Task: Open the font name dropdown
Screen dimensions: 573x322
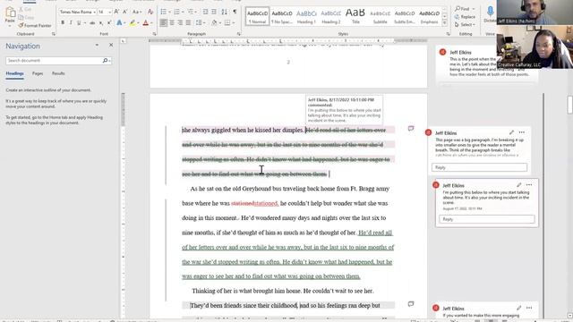Action: tap(94, 12)
